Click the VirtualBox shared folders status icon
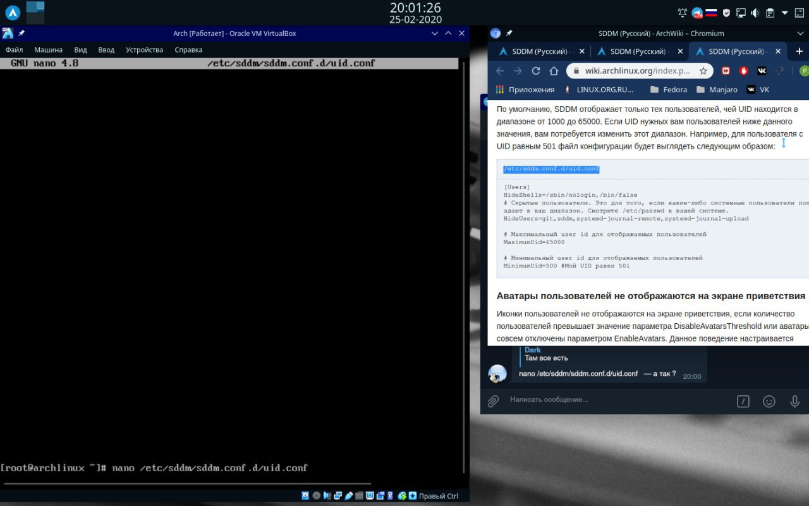 [359, 496]
